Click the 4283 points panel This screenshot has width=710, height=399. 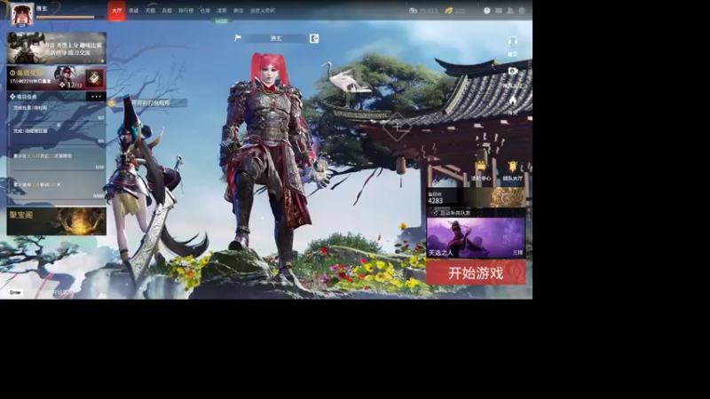coord(476,198)
